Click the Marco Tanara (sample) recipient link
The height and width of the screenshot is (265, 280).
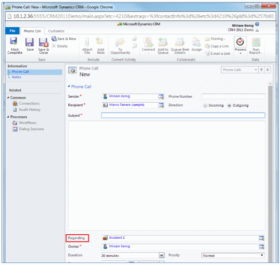[127, 105]
